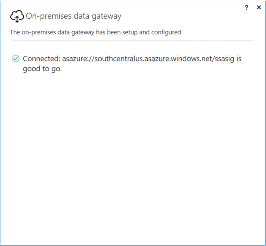Open help via the question mark icon
Image resolution: width=266 pixels, height=246 pixels.
247,8
